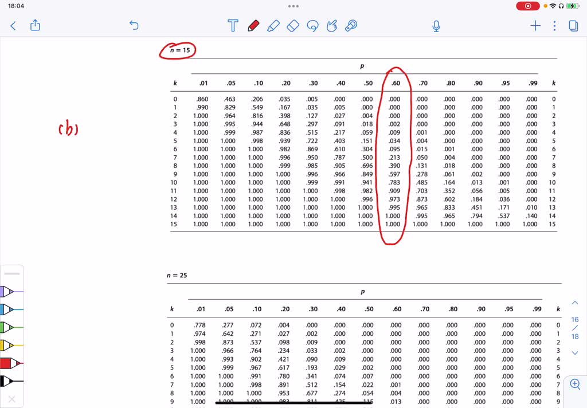
Task: Open the zoom magnifier tool
Action: [x=575, y=384]
